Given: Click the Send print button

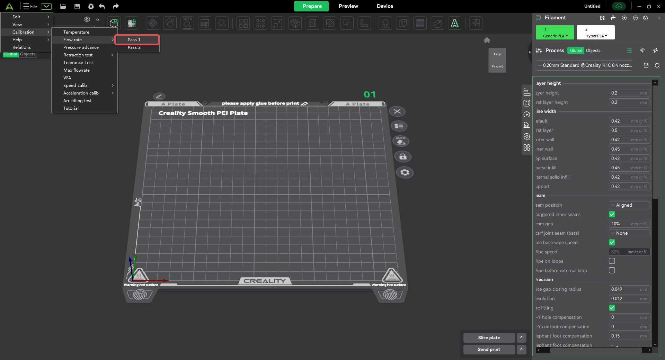Looking at the screenshot, I should [489, 350].
